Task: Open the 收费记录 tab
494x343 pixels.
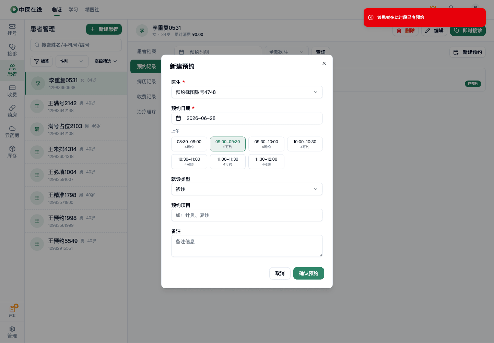Action: [146, 97]
